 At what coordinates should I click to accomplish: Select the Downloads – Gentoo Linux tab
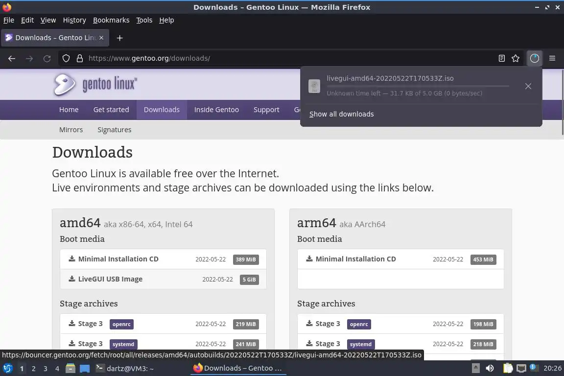pos(55,38)
